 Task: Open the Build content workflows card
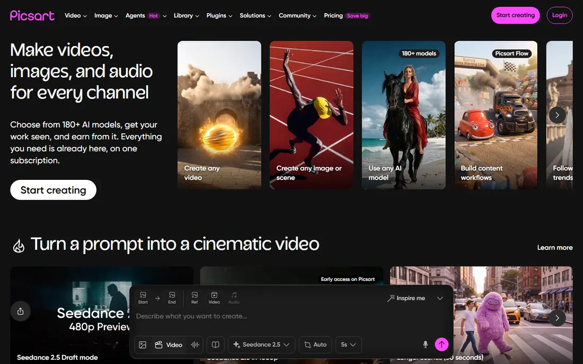(496, 115)
